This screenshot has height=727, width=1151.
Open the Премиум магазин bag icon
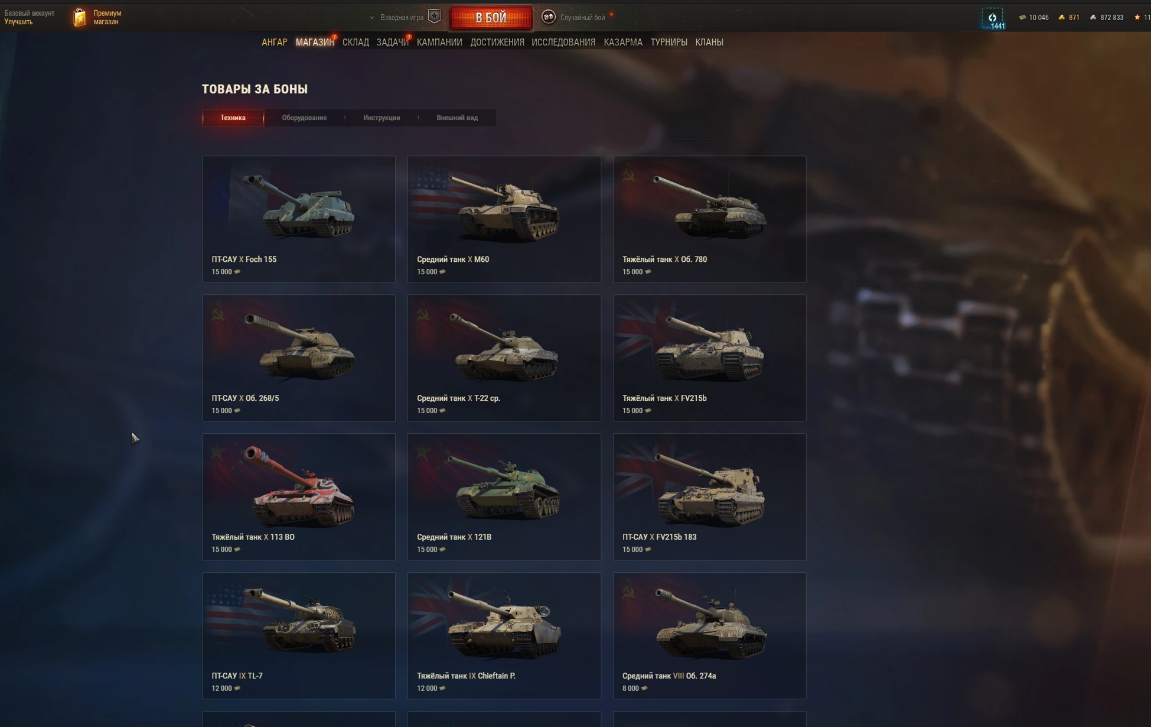coord(79,17)
